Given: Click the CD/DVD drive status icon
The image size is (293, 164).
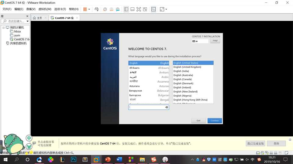Looking at the screenshot, I should click(x=262, y=153).
